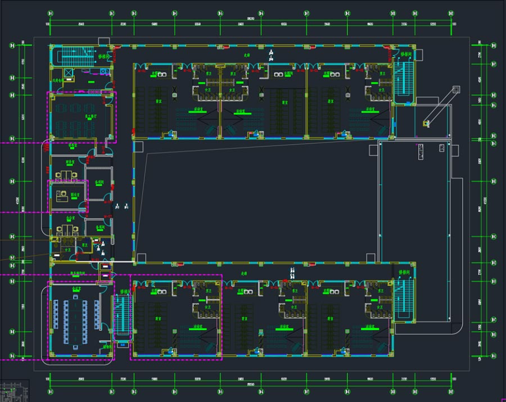Pick the people figures in the lower corridor
506x402 pixels.
[292, 273]
